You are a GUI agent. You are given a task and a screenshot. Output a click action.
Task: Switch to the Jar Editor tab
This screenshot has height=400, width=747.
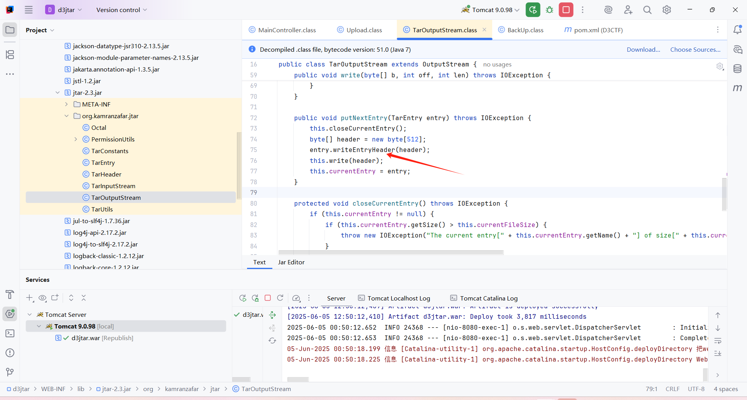(x=291, y=262)
